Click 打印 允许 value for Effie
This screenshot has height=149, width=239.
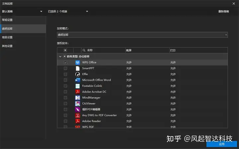coord(173,74)
